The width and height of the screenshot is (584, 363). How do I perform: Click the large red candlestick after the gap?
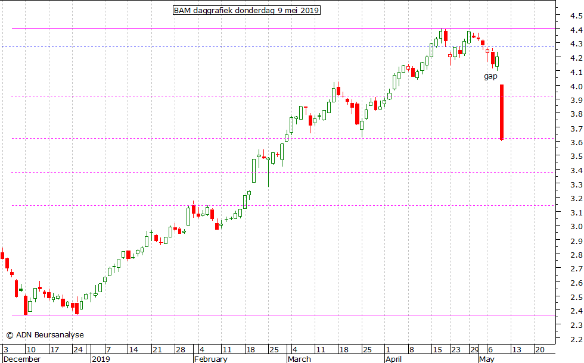pyautogui.click(x=502, y=112)
